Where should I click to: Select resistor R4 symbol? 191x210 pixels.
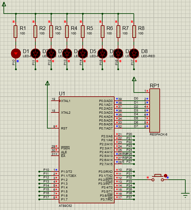67,32
